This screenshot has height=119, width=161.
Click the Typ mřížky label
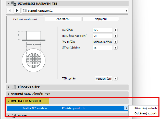point(69,42)
